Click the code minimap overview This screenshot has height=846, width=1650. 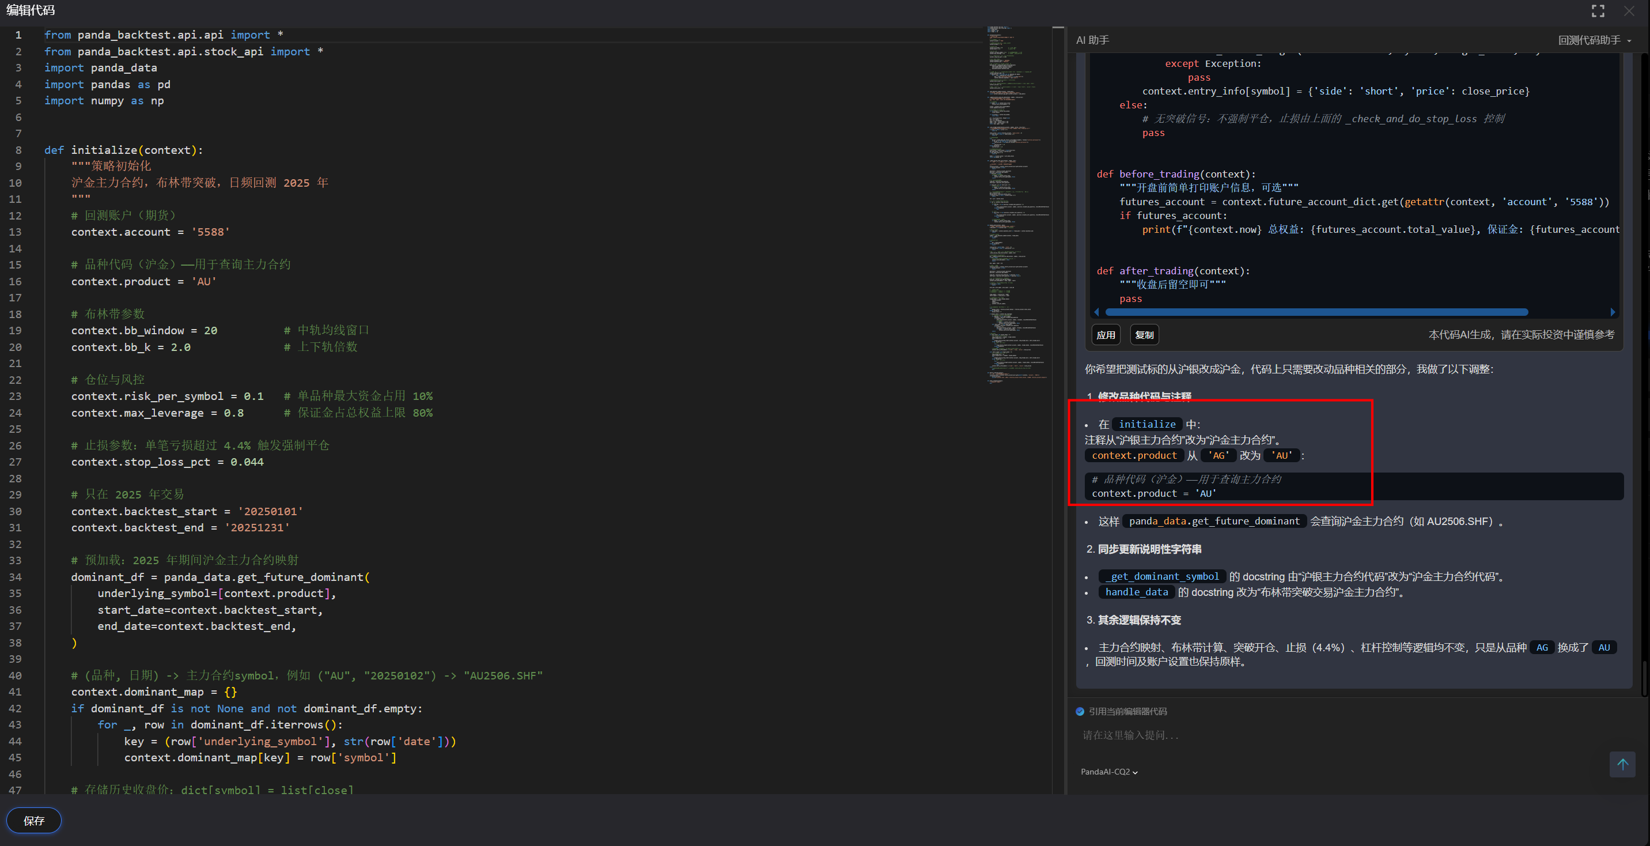click(x=1019, y=204)
